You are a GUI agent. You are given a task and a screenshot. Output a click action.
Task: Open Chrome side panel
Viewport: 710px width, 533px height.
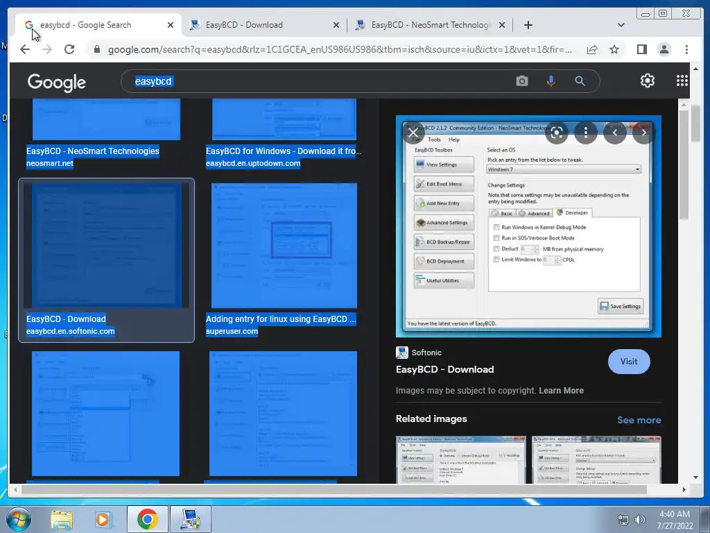(641, 49)
